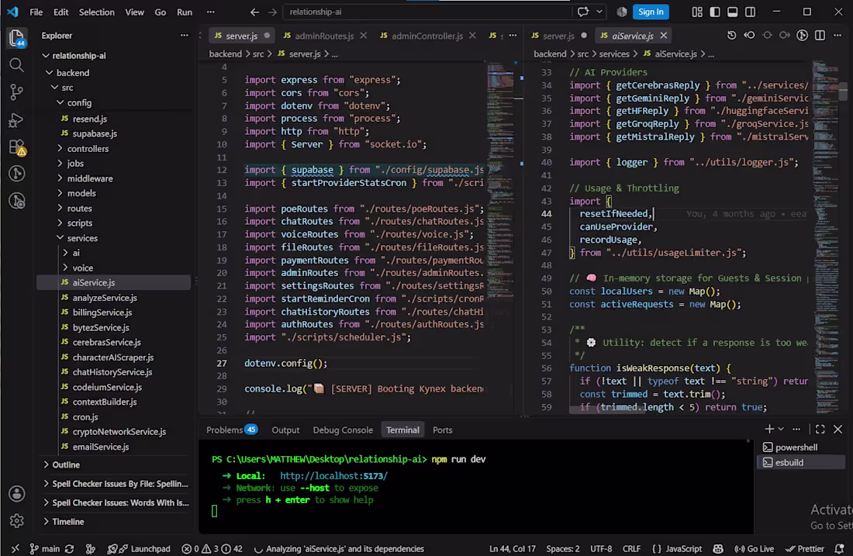The height and width of the screenshot is (556, 853).
Task: Click the main branch in status bar
Action: click(45, 548)
